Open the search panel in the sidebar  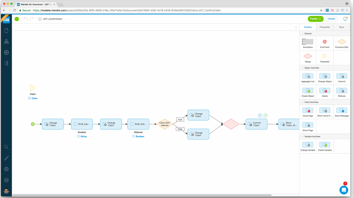click(x=6, y=147)
